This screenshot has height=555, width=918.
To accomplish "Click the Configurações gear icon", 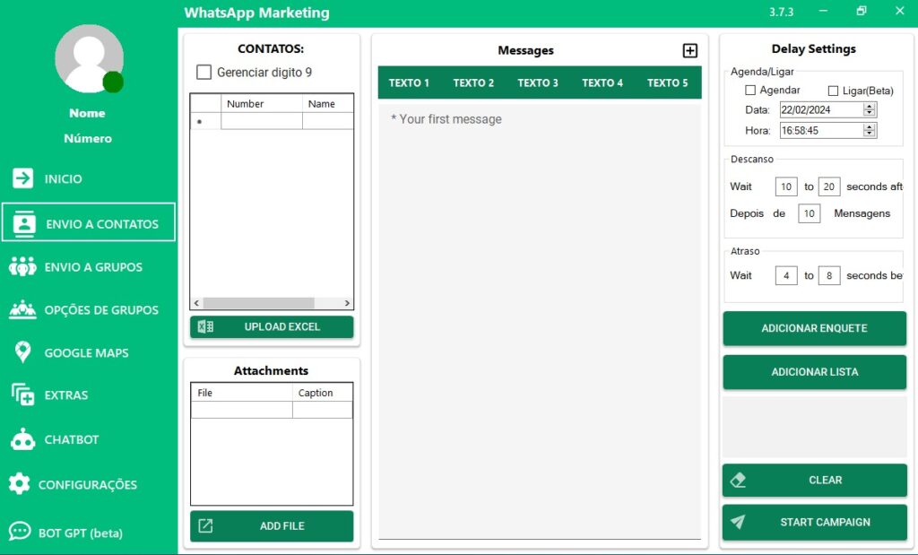I will (20, 483).
